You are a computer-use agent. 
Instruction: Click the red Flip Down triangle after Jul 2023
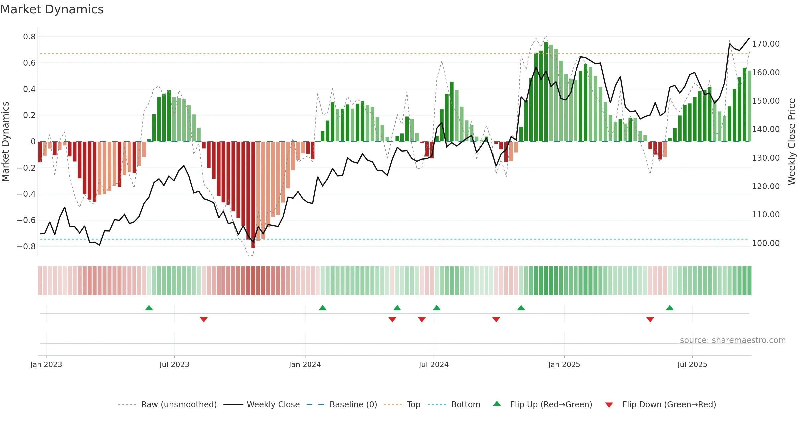click(x=204, y=320)
